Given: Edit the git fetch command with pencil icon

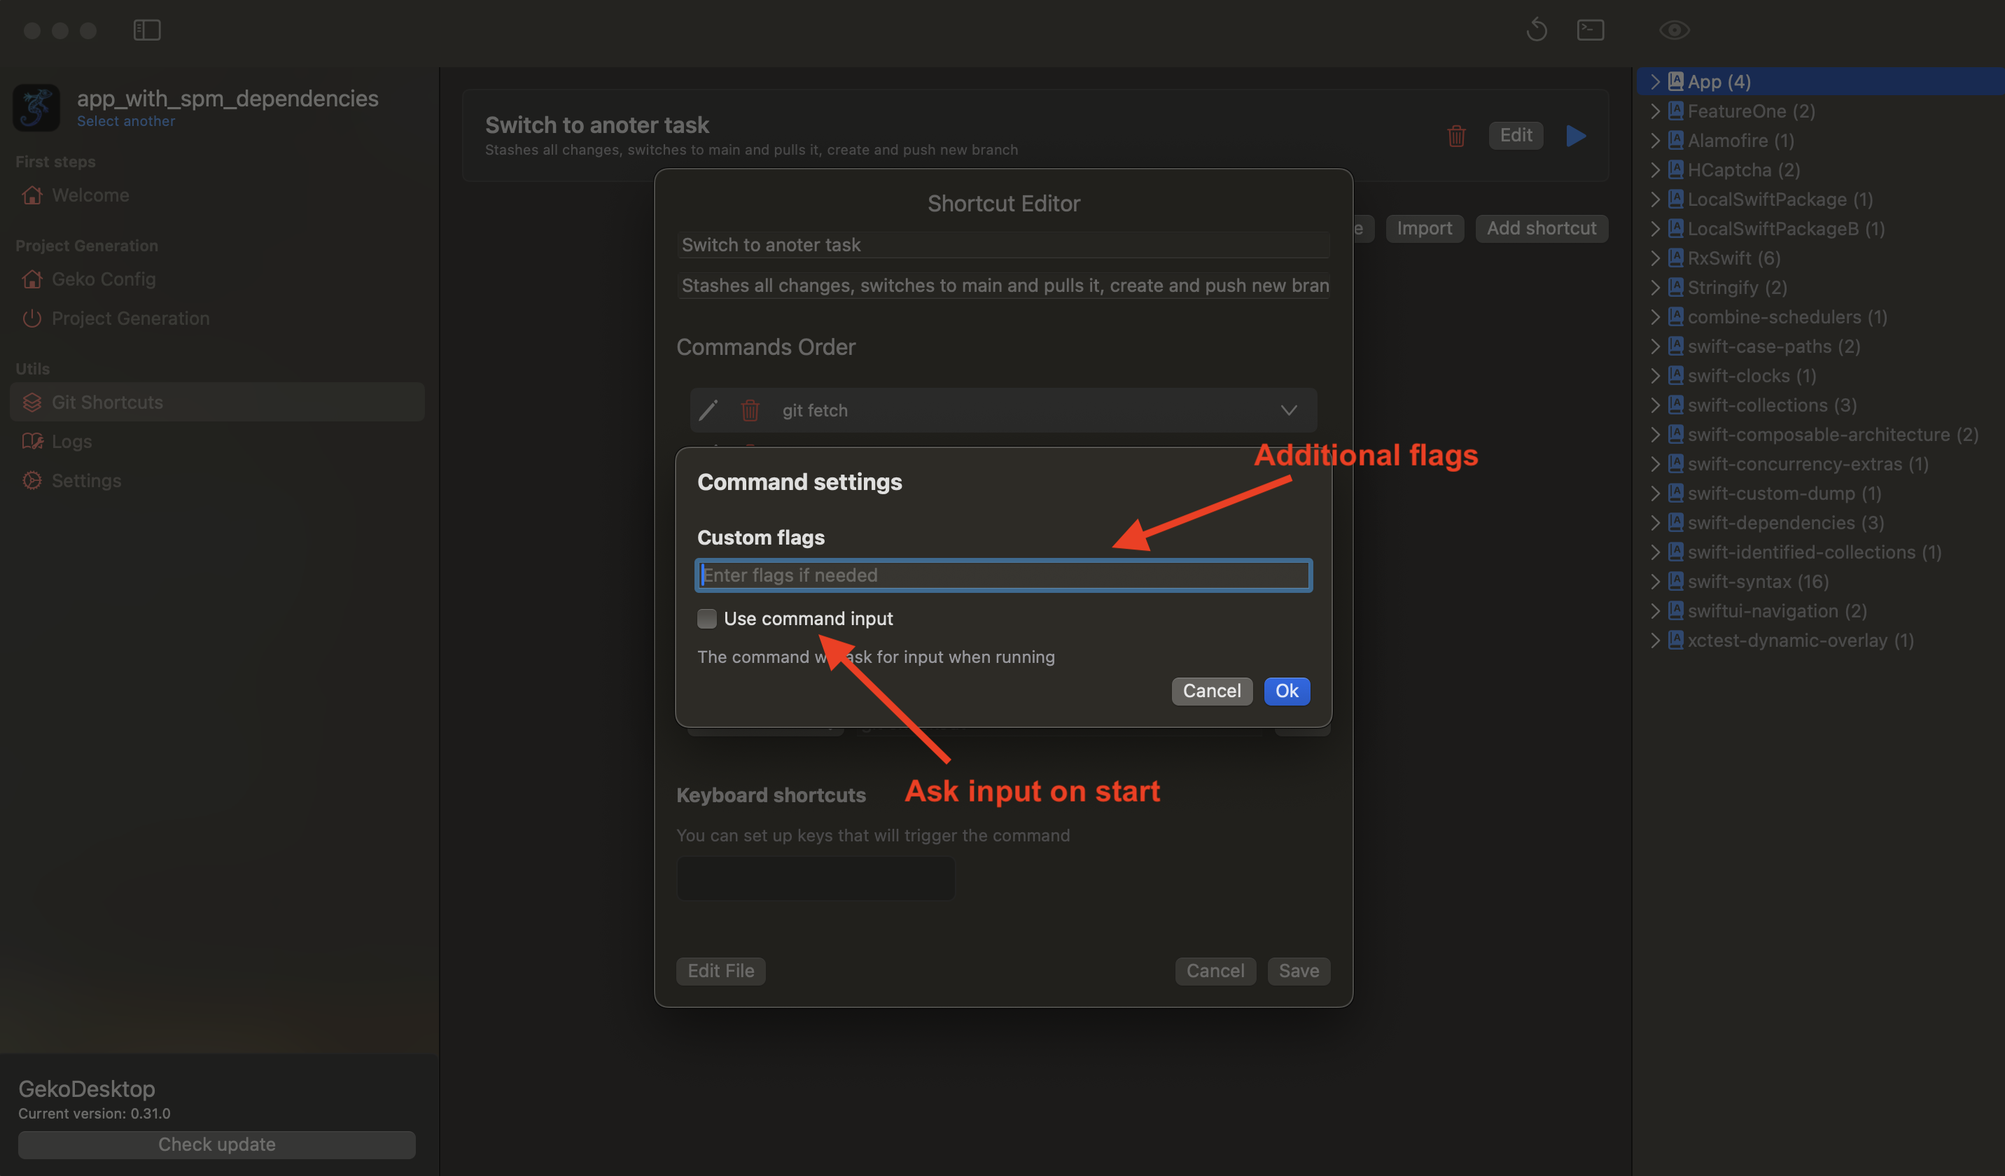Looking at the screenshot, I should tap(708, 409).
